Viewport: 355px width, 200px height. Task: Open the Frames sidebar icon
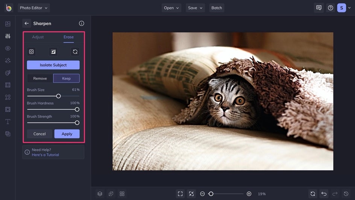8,85
